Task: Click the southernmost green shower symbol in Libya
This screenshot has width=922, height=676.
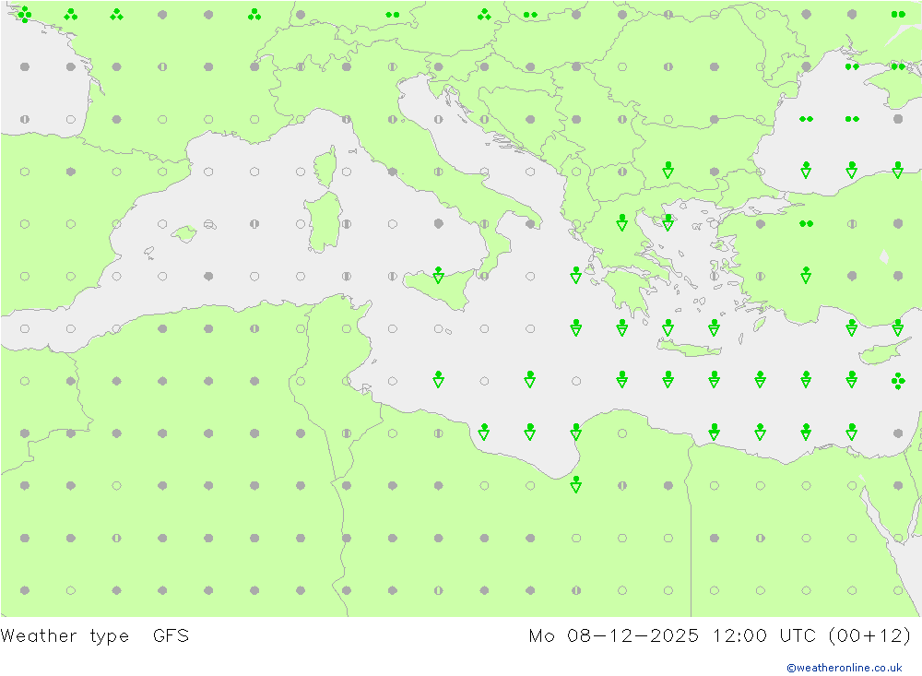Action: (x=576, y=485)
